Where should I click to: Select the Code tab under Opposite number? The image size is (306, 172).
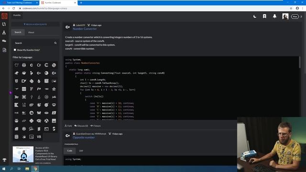pyautogui.click(x=69, y=151)
